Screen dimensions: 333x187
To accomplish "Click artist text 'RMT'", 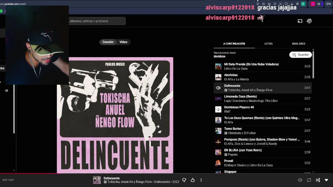I will pyautogui.click(x=227, y=111).
